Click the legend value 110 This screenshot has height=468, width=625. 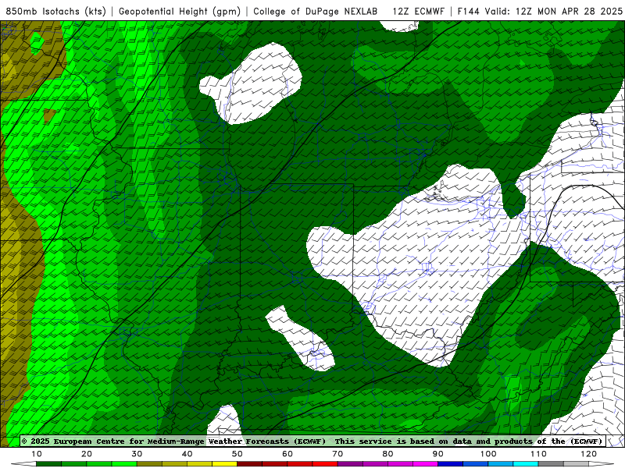tap(538, 454)
